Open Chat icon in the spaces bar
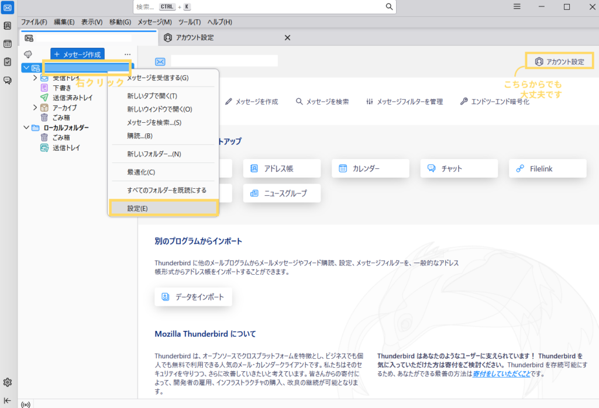Image resolution: width=599 pixels, height=408 pixels. click(x=8, y=81)
